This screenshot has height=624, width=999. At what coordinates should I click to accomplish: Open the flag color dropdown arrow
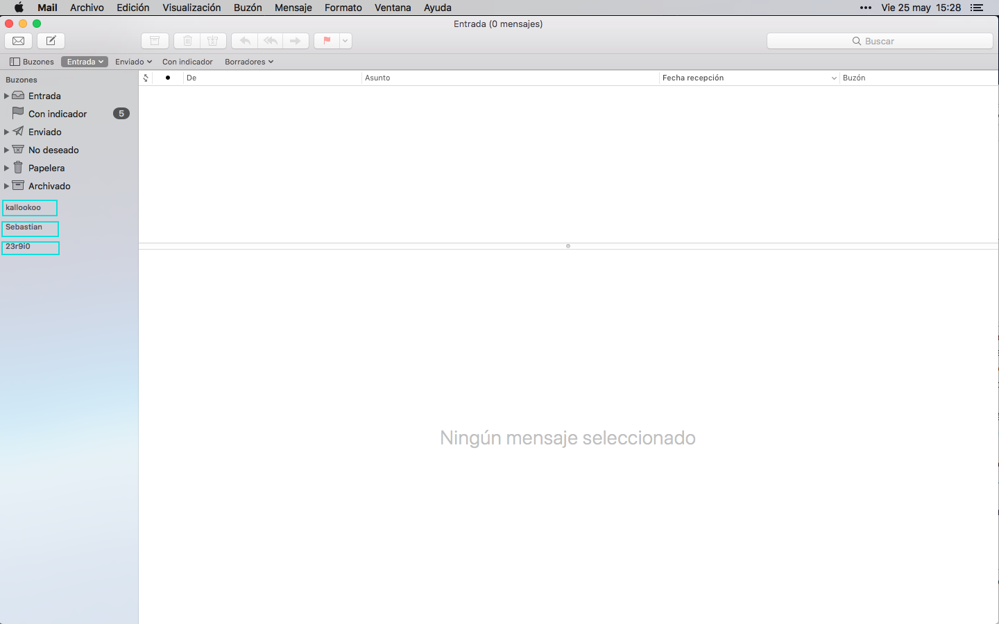[345, 41]
